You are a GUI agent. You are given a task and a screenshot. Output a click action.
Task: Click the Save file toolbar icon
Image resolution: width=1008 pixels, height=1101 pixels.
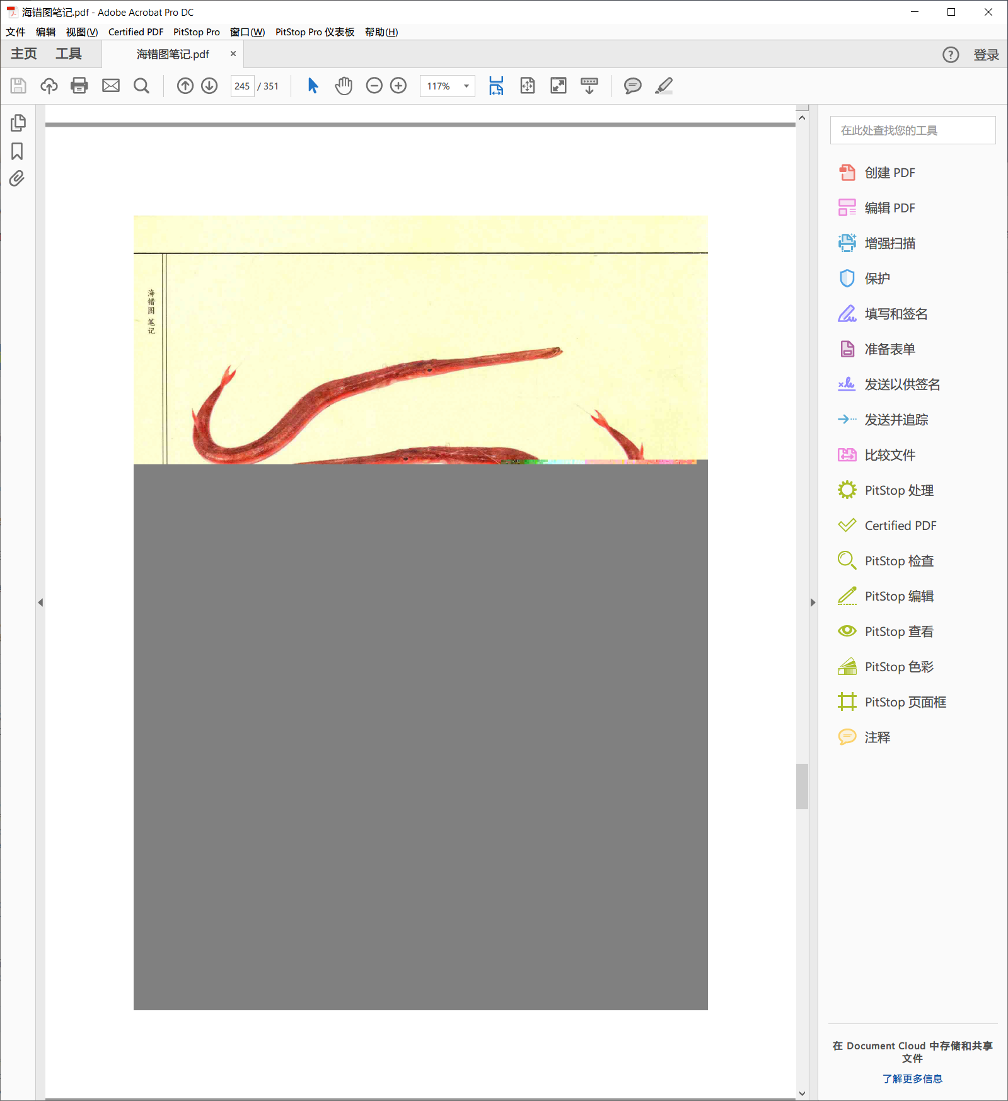pyautogui.click(x=18, y=86)
